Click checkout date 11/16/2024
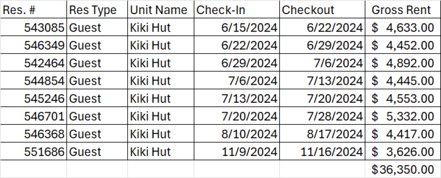Viewport: 441px width, 178px height. 322,151
